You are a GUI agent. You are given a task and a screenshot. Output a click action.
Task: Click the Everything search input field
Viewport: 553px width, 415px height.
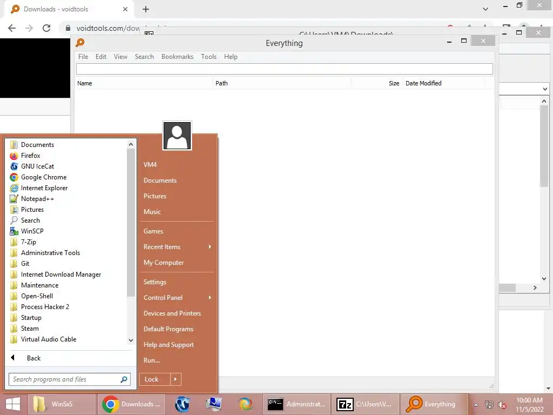coord(284,69)
